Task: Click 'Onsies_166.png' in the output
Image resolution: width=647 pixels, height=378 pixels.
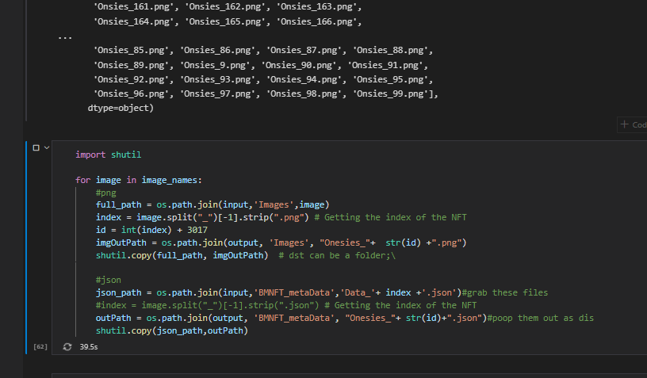Action: tap(319, 21)
